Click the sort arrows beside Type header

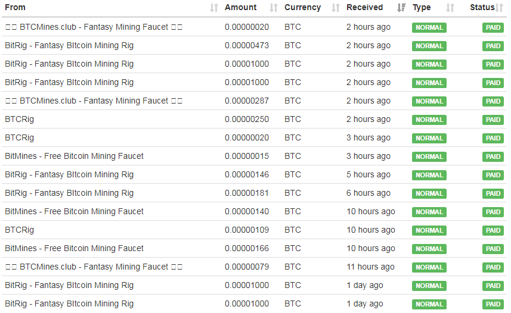click(450, 8)
